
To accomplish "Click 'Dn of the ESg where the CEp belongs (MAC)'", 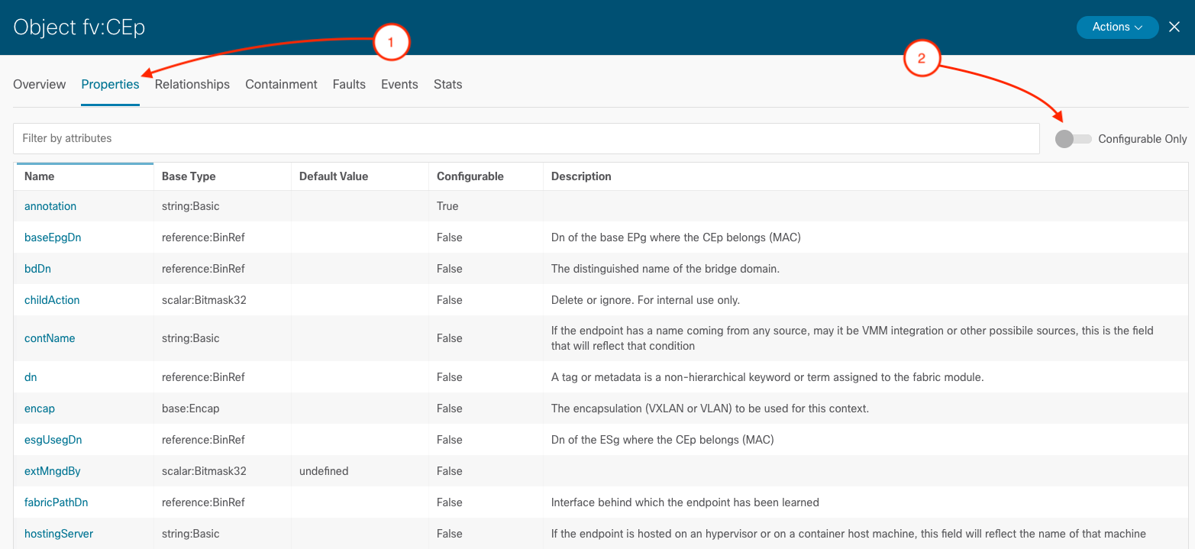I will pyautogui.click(x=663, y=440).
